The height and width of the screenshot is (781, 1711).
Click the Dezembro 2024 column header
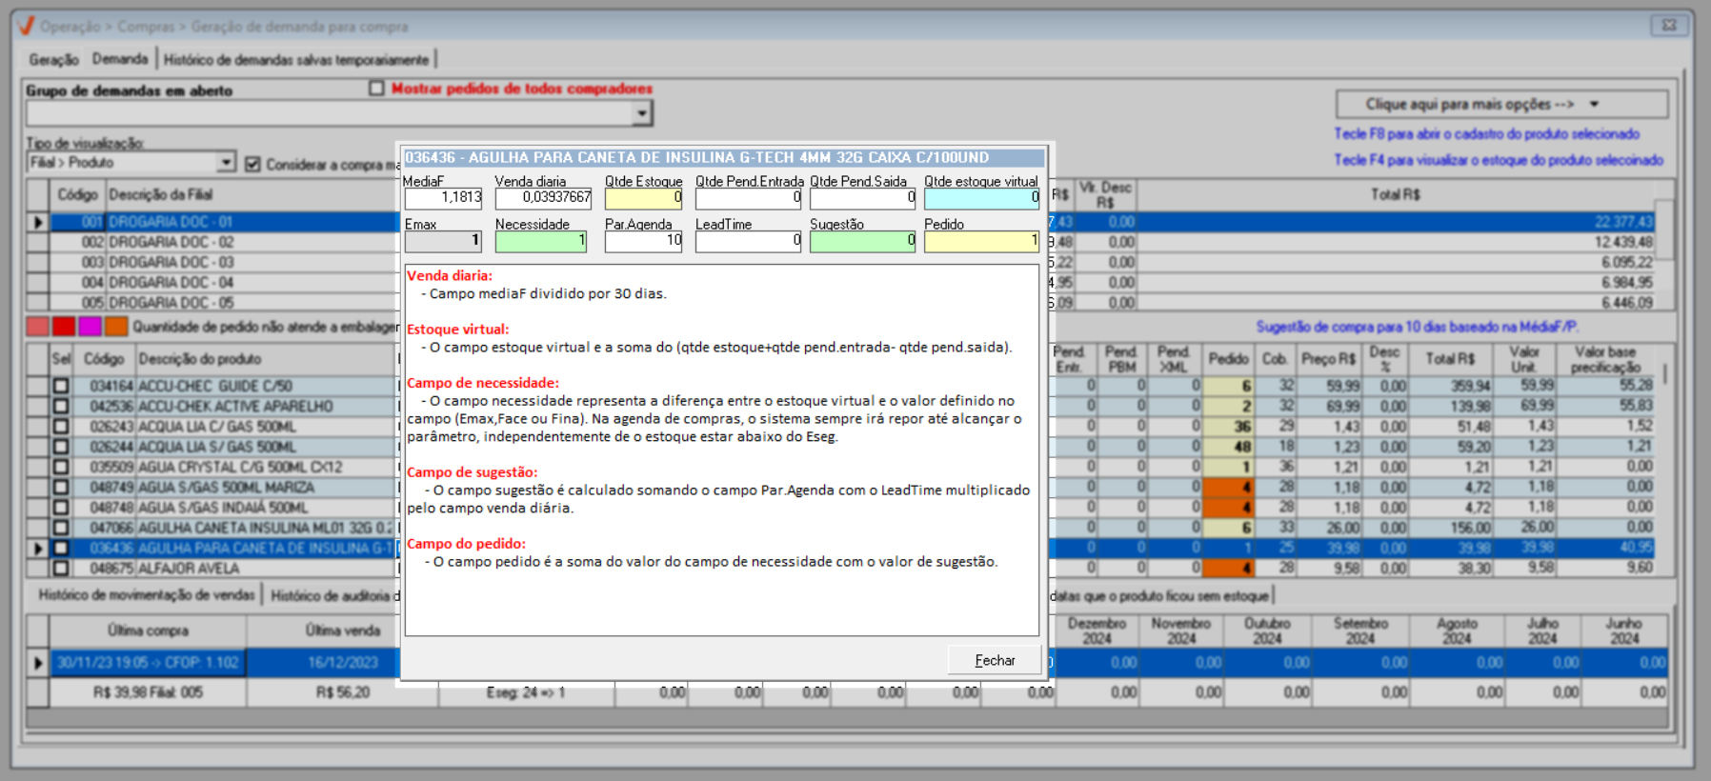[x=1097, y=631]
